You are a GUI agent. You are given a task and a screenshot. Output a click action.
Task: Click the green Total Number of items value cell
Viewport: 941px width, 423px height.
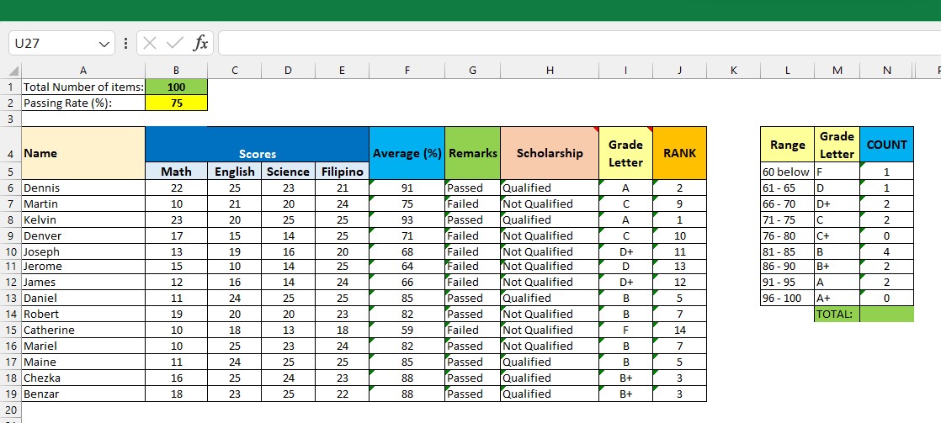176,87
